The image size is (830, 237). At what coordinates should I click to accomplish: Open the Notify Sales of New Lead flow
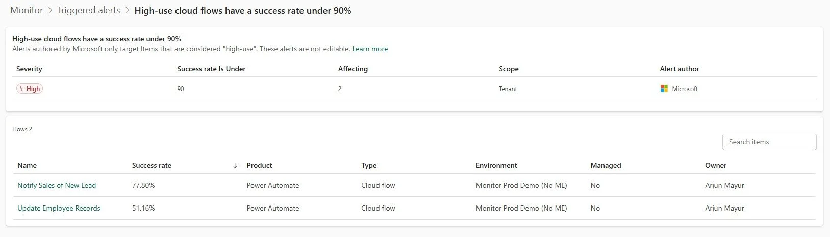click(57, 185)
